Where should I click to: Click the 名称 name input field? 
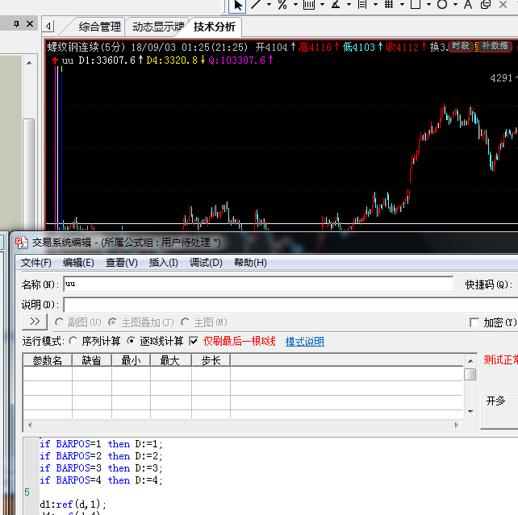click(258, 284)
